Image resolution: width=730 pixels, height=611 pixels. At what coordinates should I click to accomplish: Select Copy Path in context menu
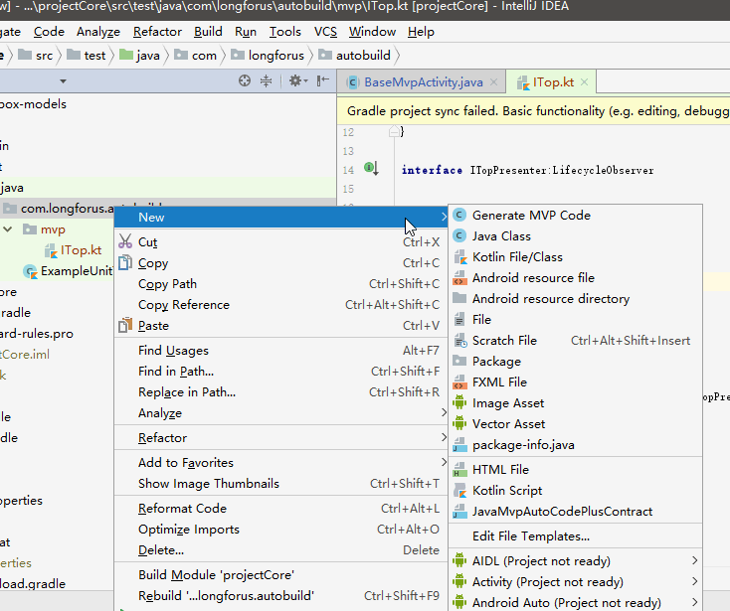(x=281, y=284)
